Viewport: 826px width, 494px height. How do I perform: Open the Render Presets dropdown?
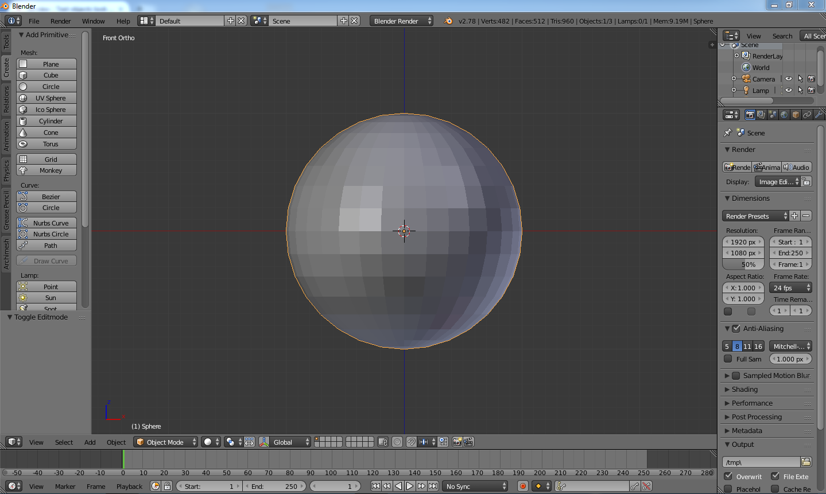tap(755, 216)
